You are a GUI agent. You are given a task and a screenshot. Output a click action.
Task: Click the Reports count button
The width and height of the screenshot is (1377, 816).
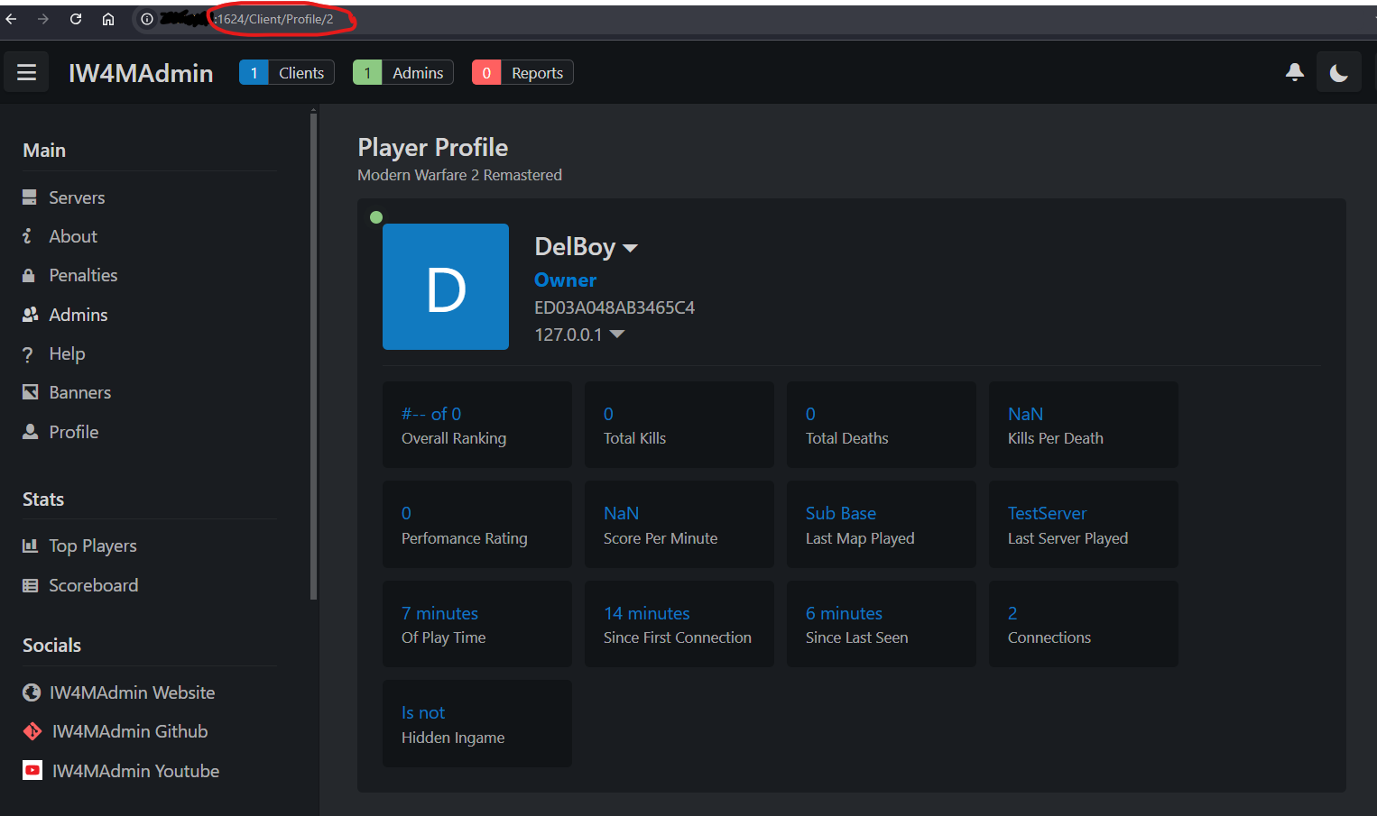pos(522,72)
